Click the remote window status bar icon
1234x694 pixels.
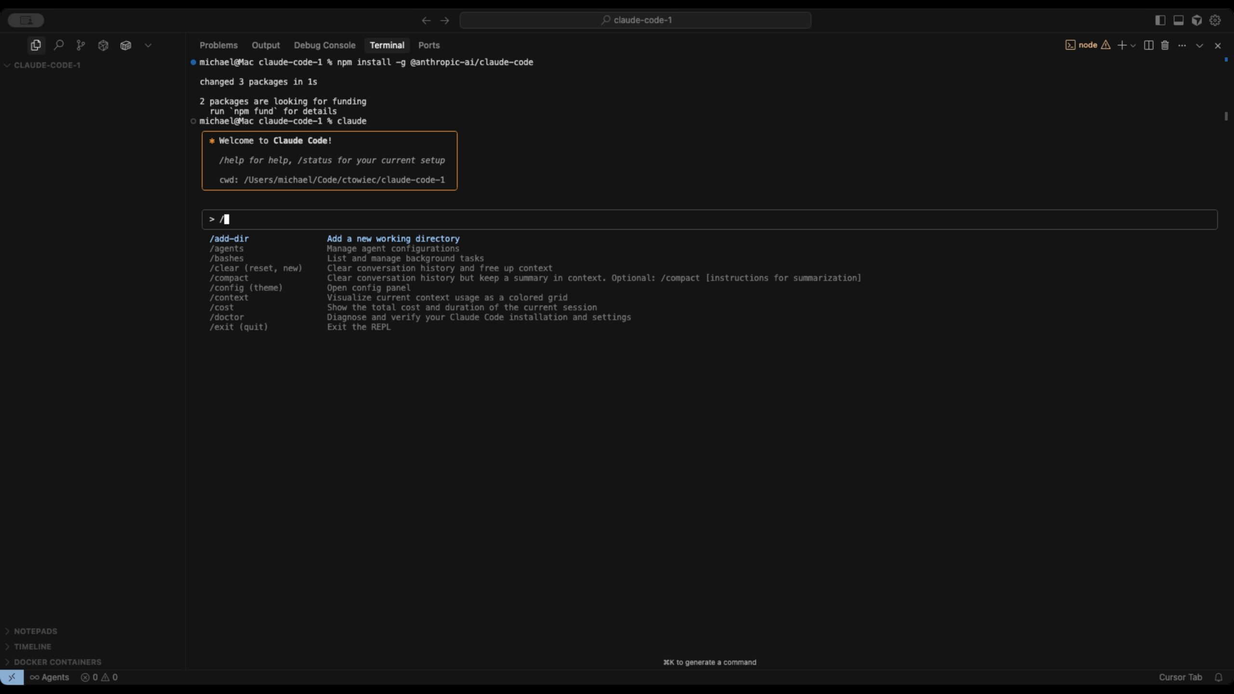point(12,677)
